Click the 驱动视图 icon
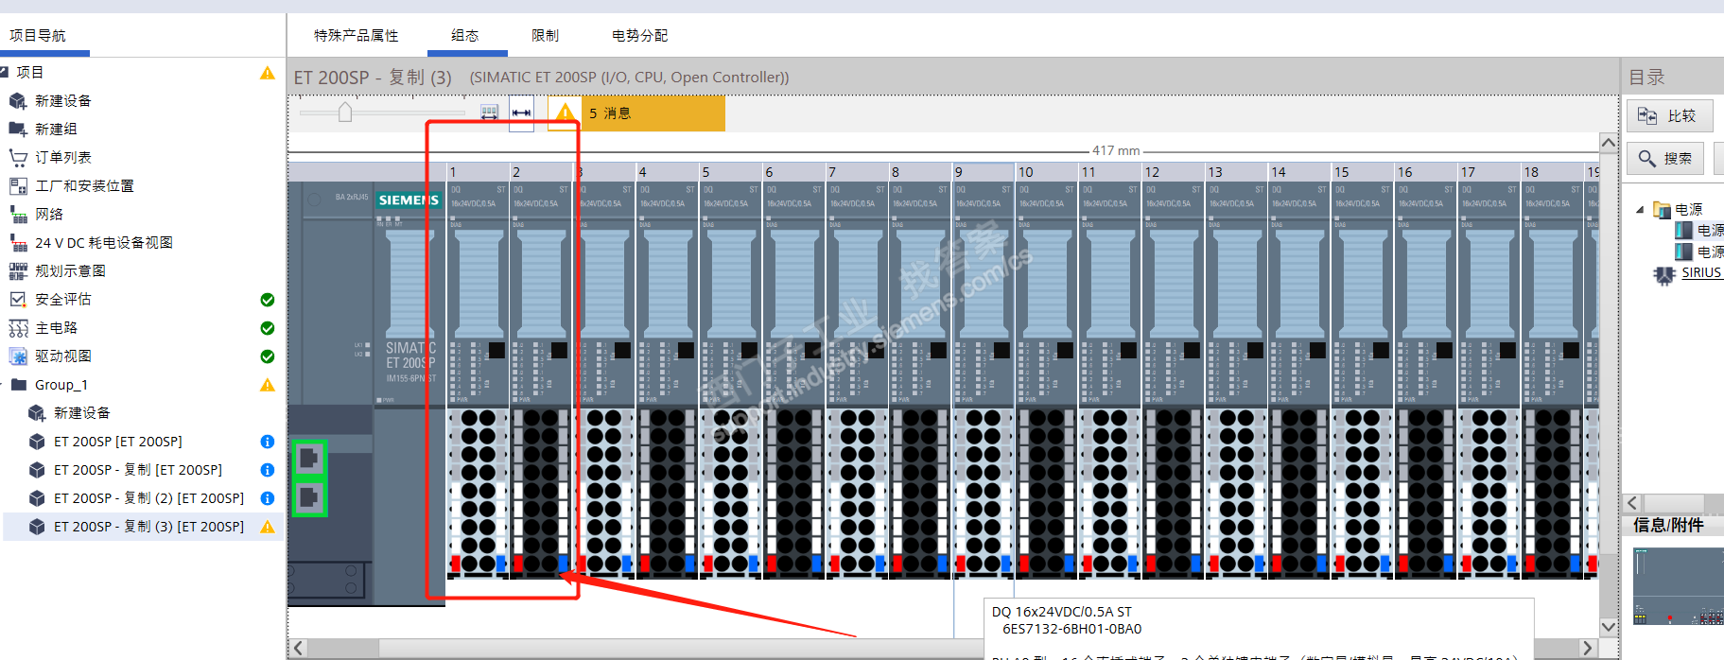Viewport: 1724px width, 660px height. [x=18, y=356]
